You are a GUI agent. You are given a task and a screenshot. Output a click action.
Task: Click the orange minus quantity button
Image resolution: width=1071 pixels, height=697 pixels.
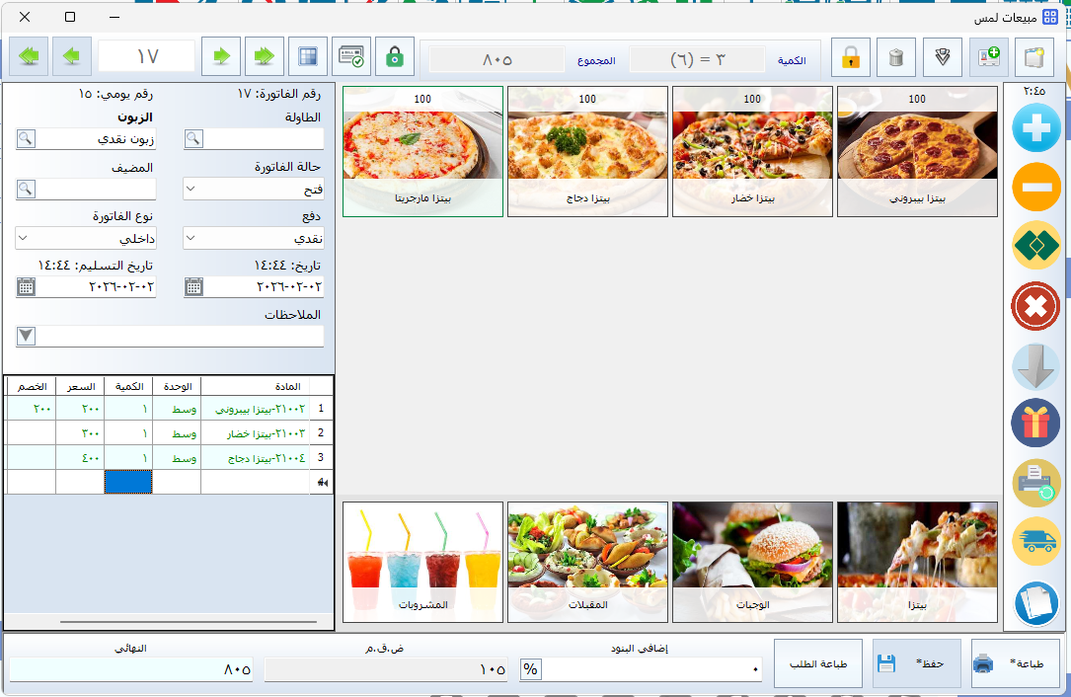pos(1035,187)
